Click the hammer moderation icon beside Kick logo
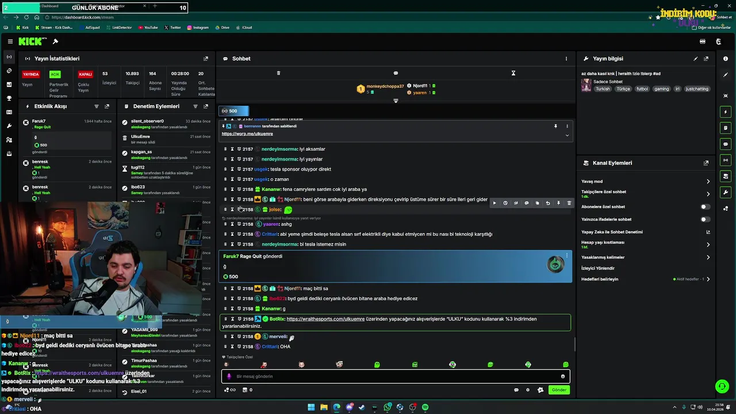The width and height of the screenshot is (736, 414). [x=55, y=41]
